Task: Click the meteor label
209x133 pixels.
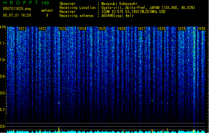Action: 47,10
